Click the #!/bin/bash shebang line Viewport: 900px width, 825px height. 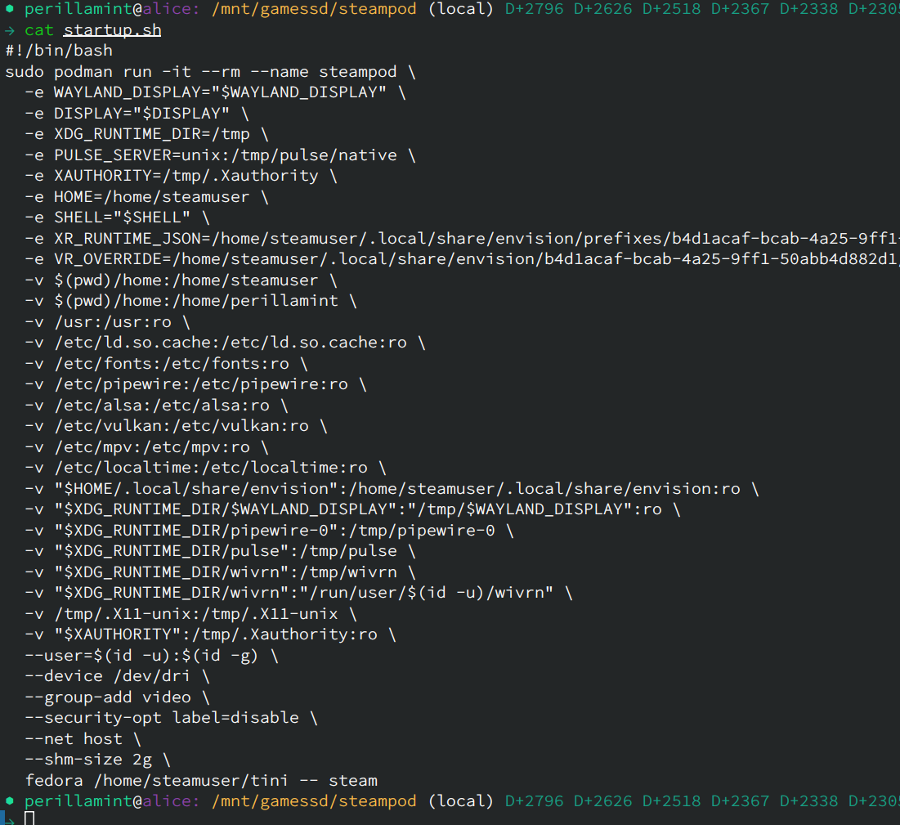point(59,51)
